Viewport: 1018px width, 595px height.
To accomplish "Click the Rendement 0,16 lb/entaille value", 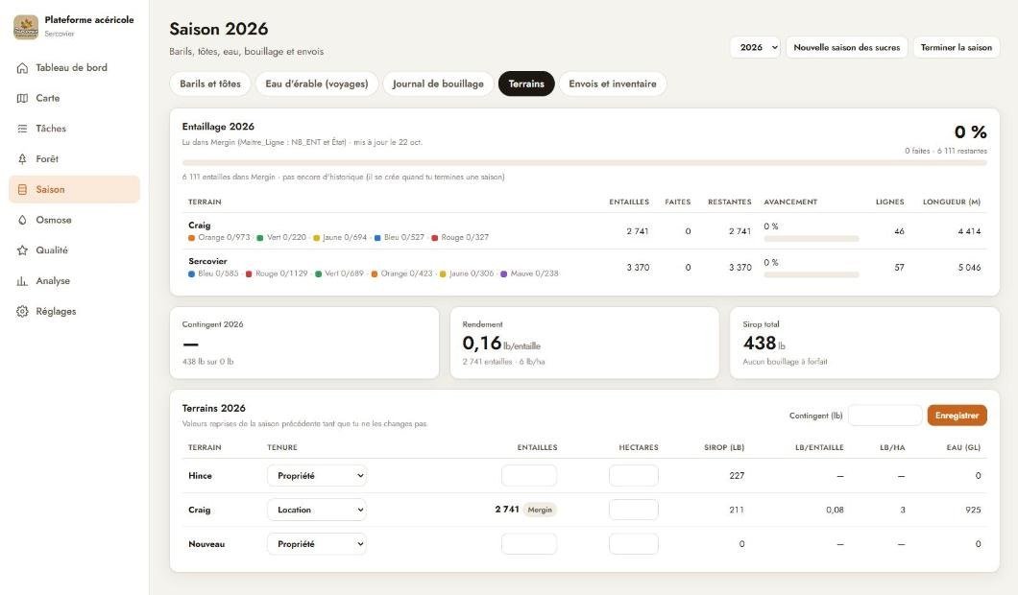I will [501, 344].
